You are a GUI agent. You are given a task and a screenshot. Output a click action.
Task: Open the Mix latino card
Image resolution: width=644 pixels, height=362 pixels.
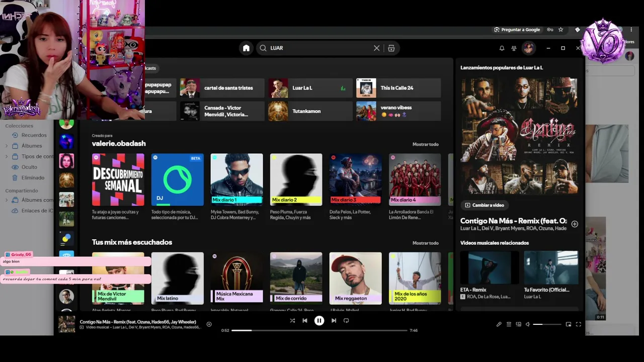[178, 282]
